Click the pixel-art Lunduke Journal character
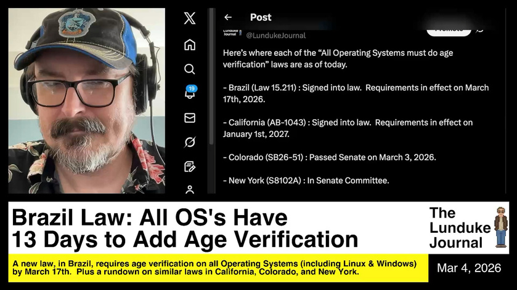This screenshot has height=290, width=517. point(501,227)
